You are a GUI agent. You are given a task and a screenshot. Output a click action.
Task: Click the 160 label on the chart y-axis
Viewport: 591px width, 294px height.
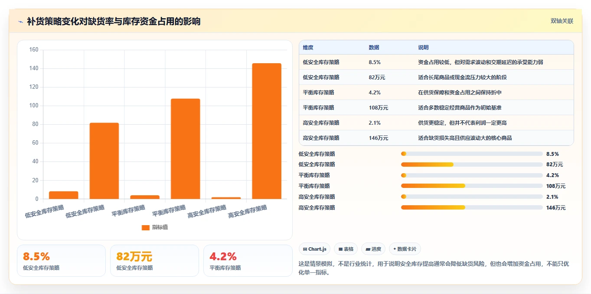click(34, 50)
